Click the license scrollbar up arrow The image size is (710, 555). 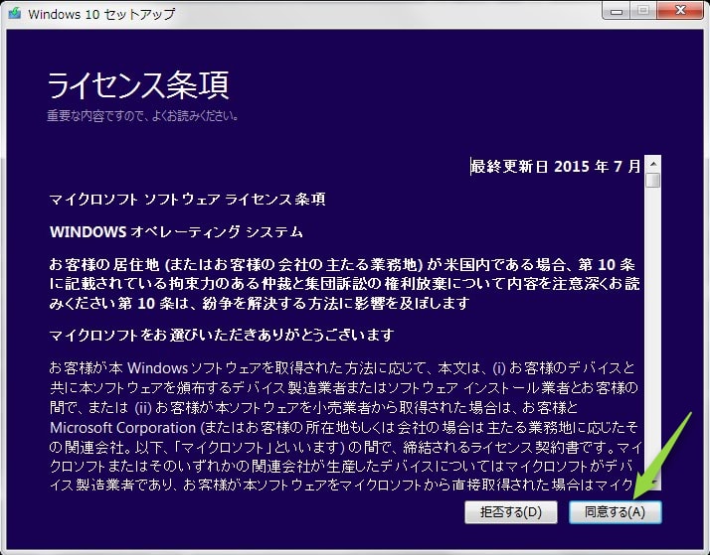point(652,164)
